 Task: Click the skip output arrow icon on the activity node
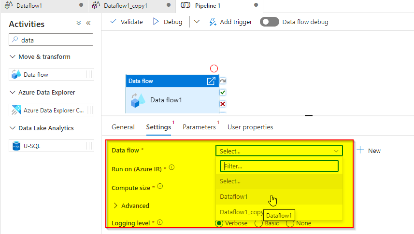(223, 81)
